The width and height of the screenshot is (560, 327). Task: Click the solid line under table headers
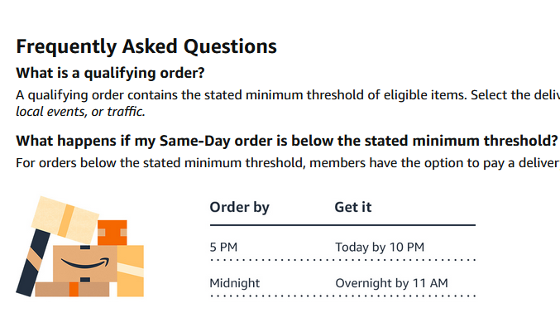[x=342, y=225]
